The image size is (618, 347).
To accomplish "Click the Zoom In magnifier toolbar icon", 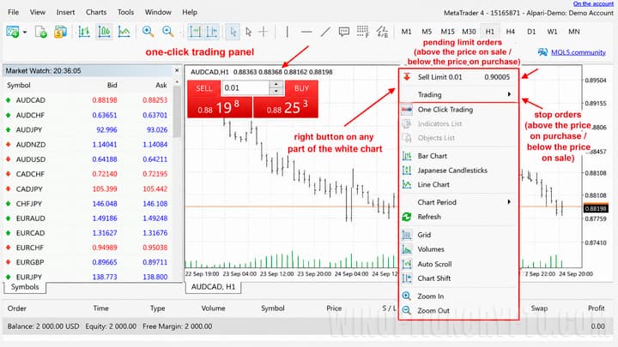I will (148, 32).
